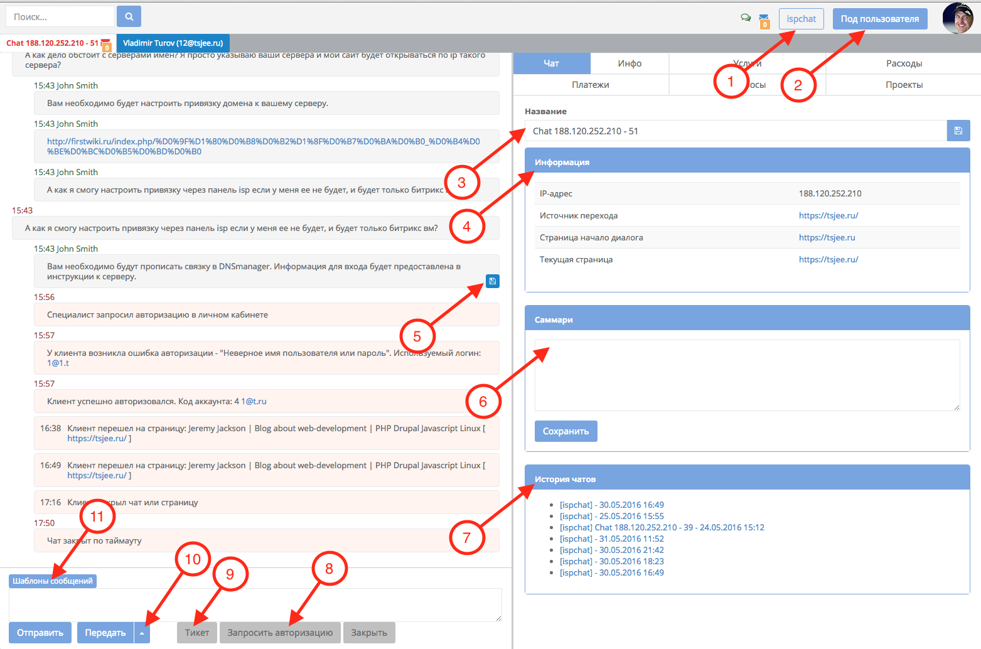The height and width of the screenshot is (649, 981).
Task: Click the Саммари panel header
Action: click(748, 318)
